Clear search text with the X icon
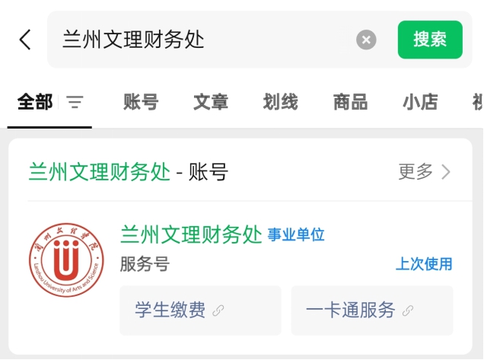The height and width of the screenshot is (360, 484). (x=366, y=40)
